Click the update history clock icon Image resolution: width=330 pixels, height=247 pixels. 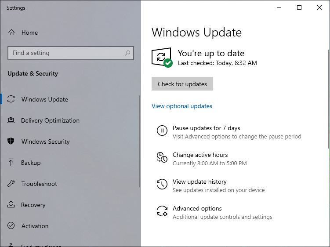coord(162,184)
